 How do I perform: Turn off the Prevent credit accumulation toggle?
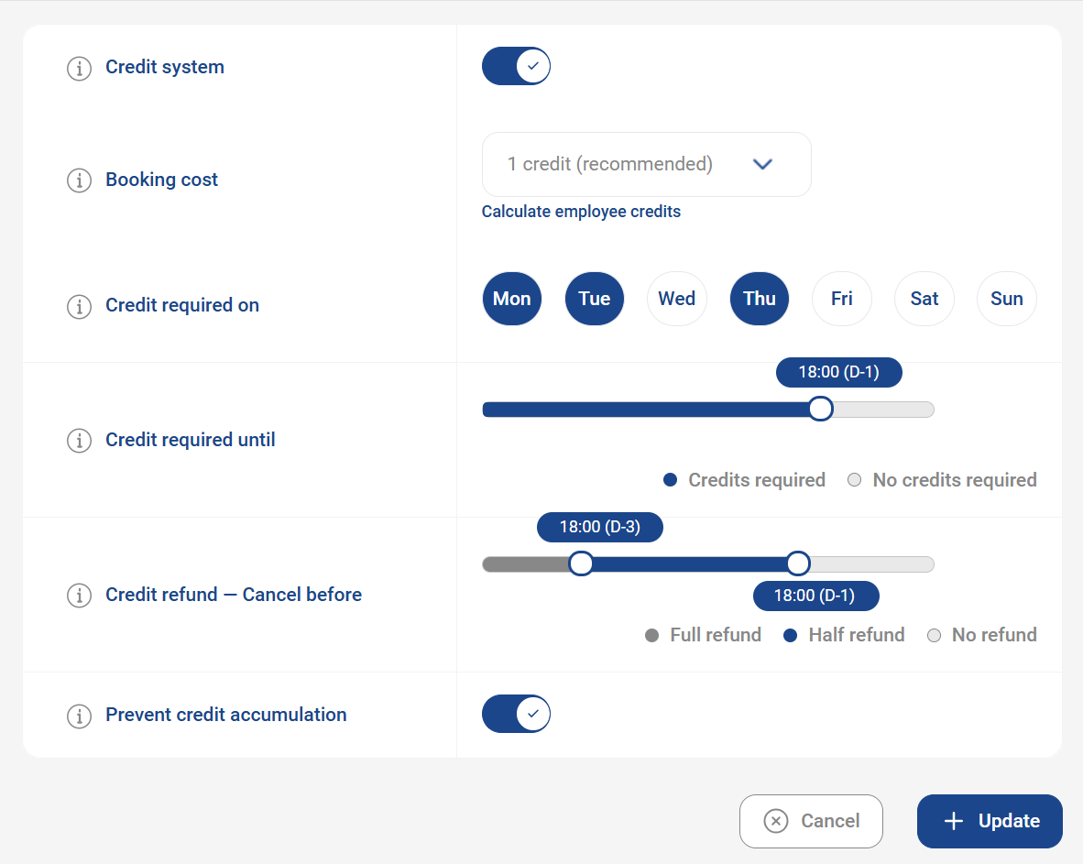pos(516,713)
